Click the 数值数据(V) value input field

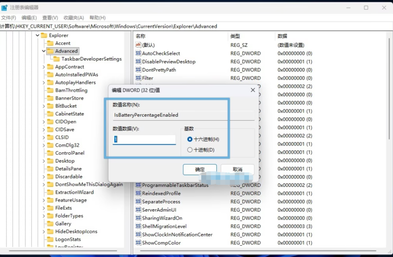click(x=144, y=139)
